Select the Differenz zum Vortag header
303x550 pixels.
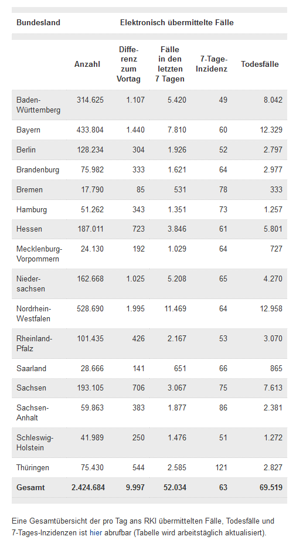(128, 64)
